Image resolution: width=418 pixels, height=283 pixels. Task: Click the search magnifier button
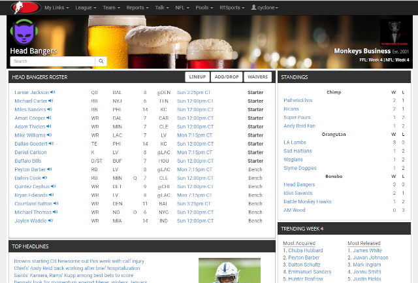point(101,61)
